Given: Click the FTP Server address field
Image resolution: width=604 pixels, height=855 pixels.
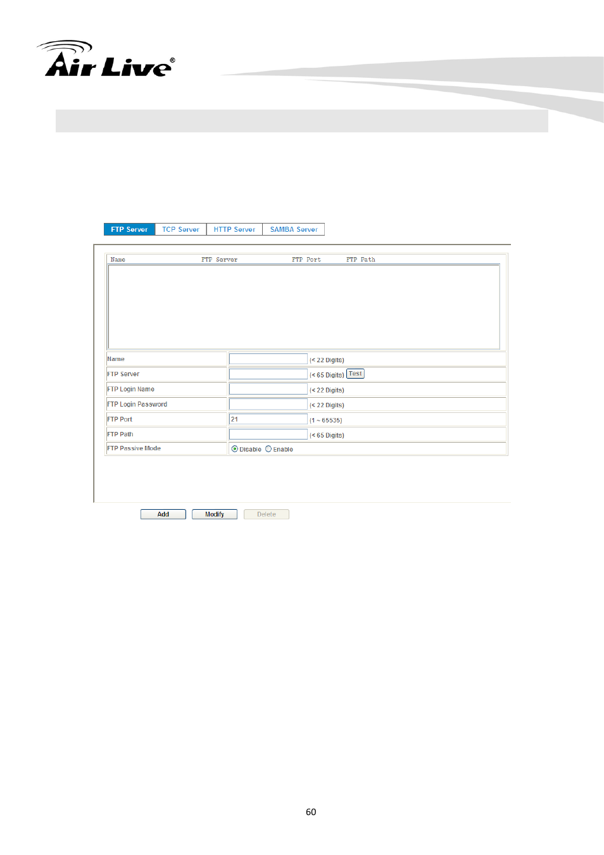Looking at the screenshot, I should 268,374.
